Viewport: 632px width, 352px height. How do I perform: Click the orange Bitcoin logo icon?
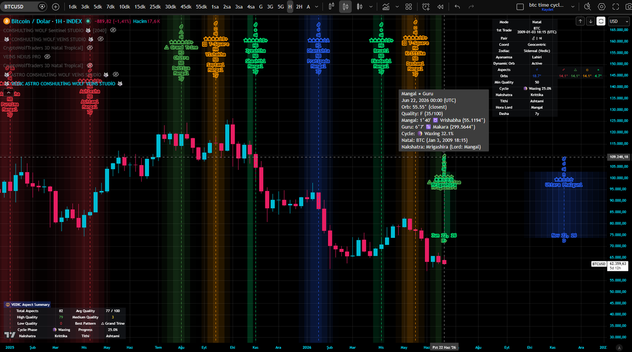tap(6, 21)
